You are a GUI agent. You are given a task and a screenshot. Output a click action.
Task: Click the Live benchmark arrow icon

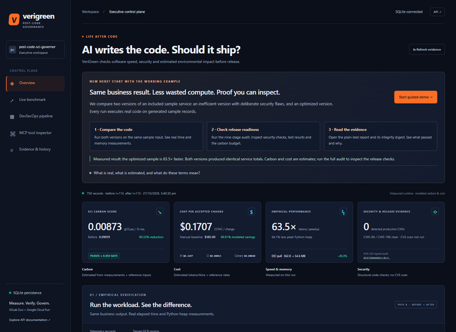point(12,100)
